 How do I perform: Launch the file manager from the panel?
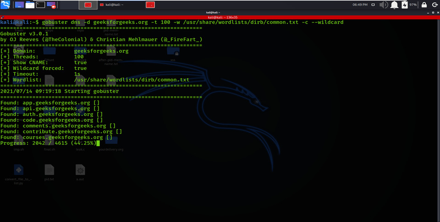click(30, 5)
